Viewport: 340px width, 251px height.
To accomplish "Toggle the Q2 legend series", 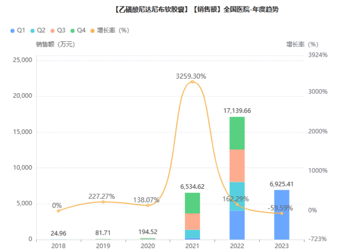I will click(x=38, y=30).
